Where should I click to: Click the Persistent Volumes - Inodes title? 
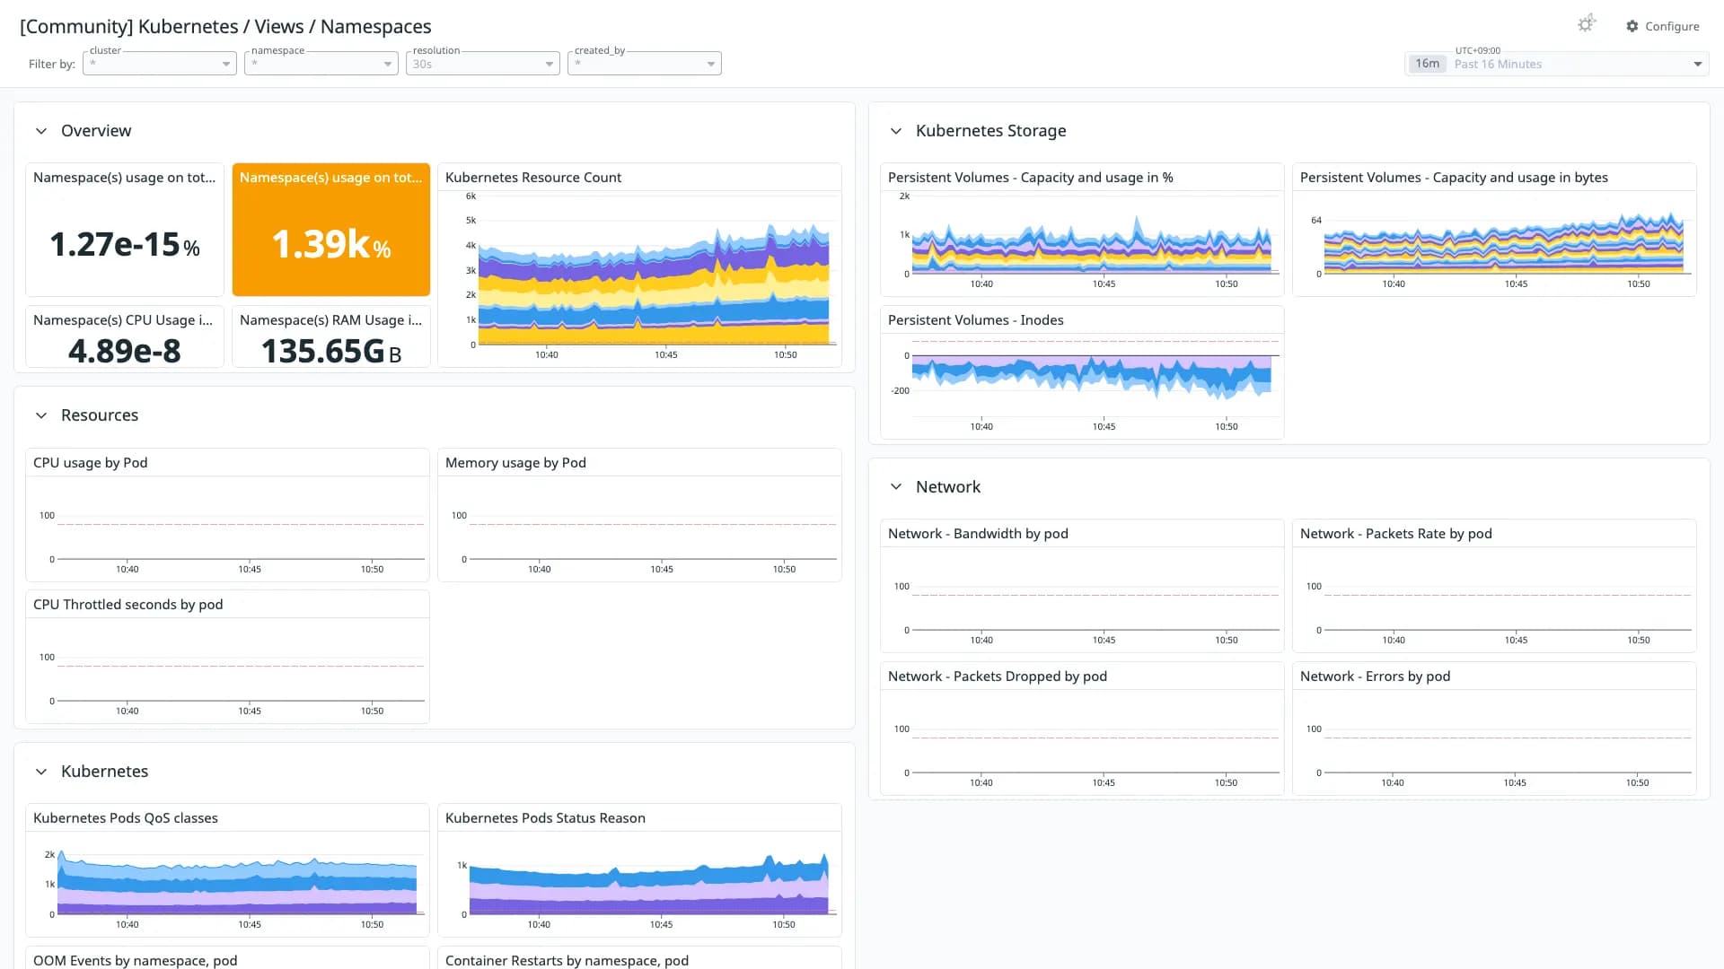[x=975, y=320]
